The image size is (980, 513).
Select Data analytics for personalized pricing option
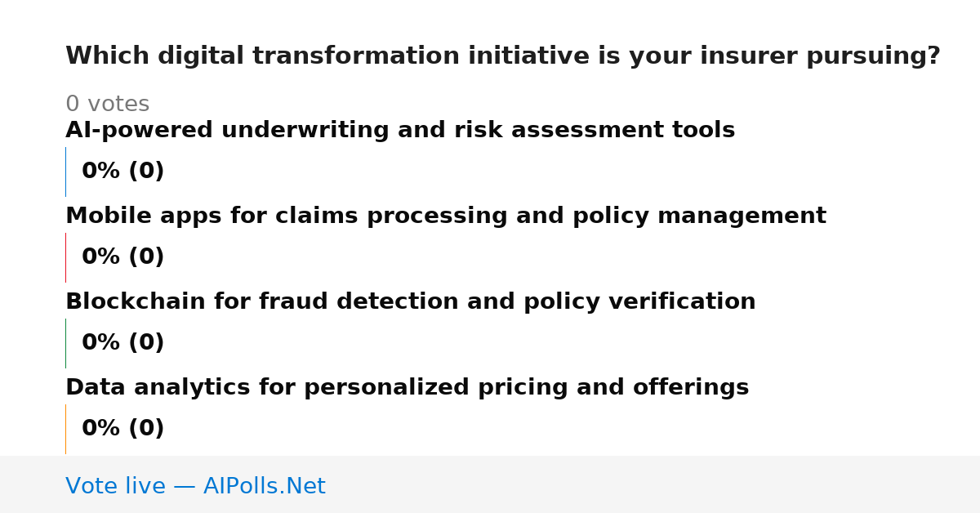(x=408, y=388)
